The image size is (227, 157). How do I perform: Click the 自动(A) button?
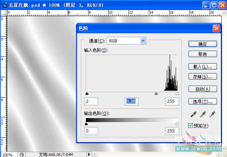(x=203, y=89)
